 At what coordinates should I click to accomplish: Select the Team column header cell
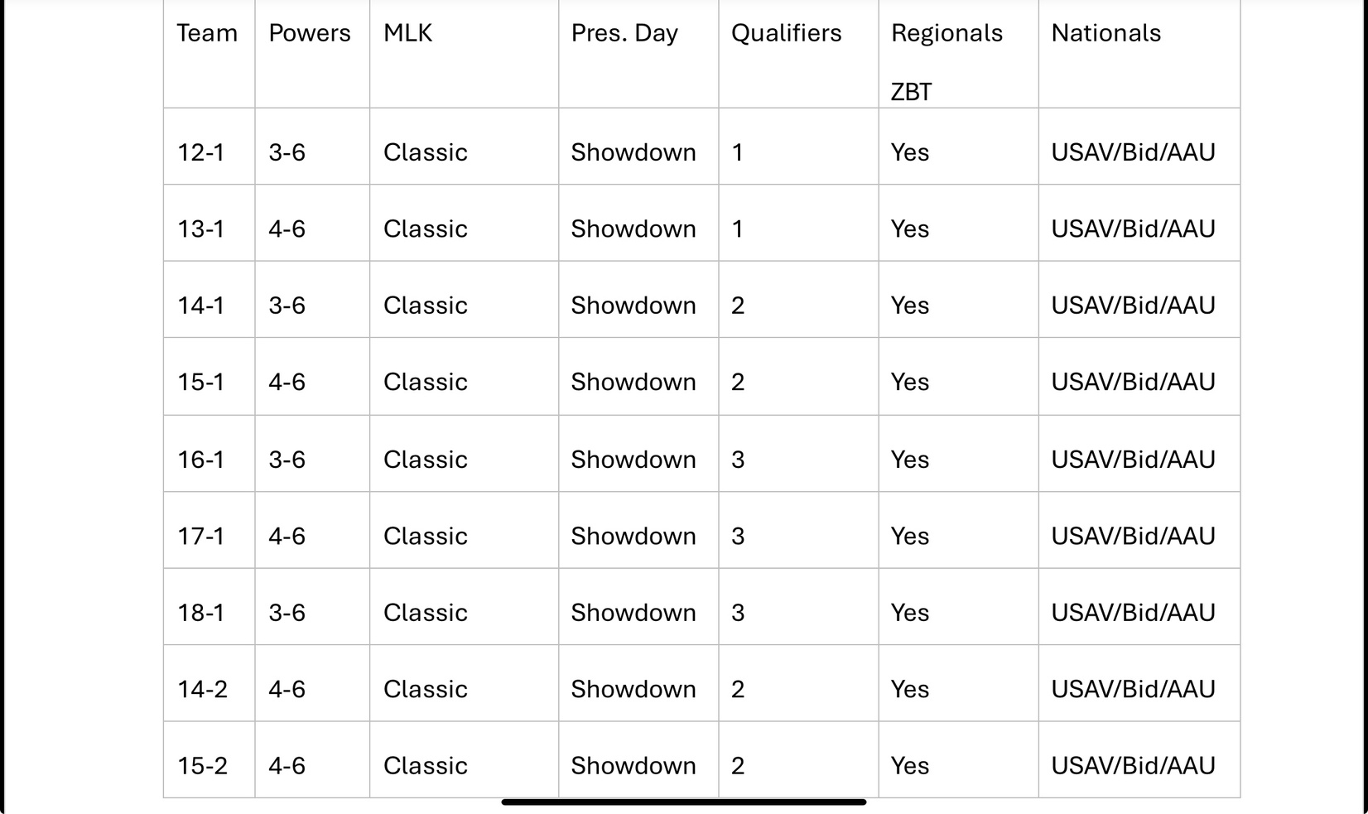coord(210,54)
